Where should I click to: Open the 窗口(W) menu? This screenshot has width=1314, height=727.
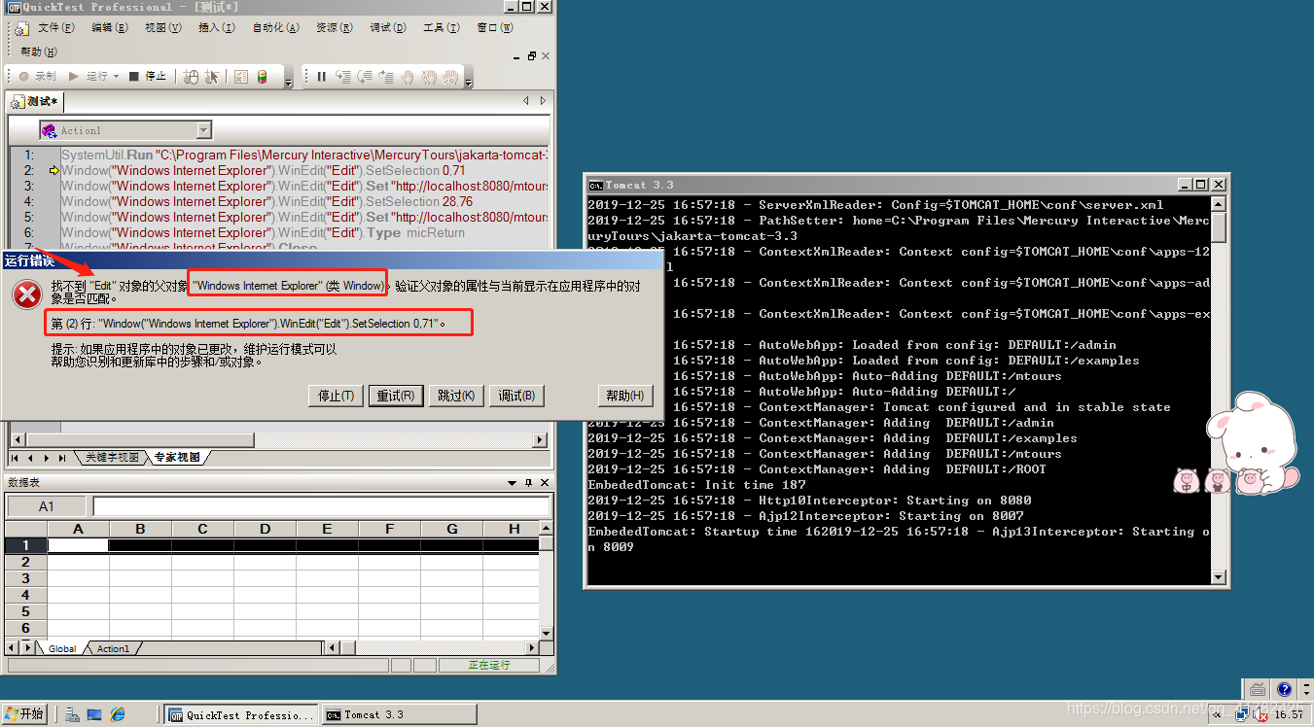[x=495, y=28]
